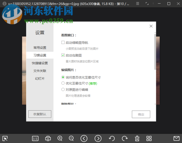Open the hamburger menu in title bar
Image resolution: width=182 pixels, height=143 pixels.
[x=138, y=4]
